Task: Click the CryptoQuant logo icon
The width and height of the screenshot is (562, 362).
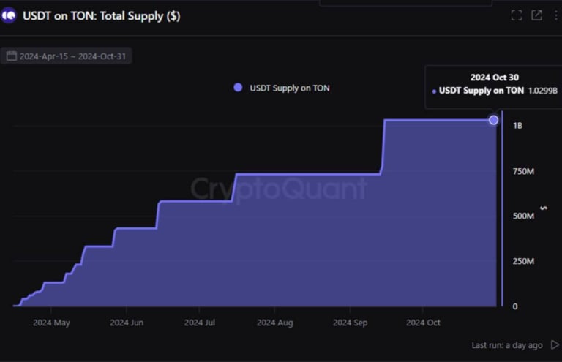Action: tap(9, 15)
